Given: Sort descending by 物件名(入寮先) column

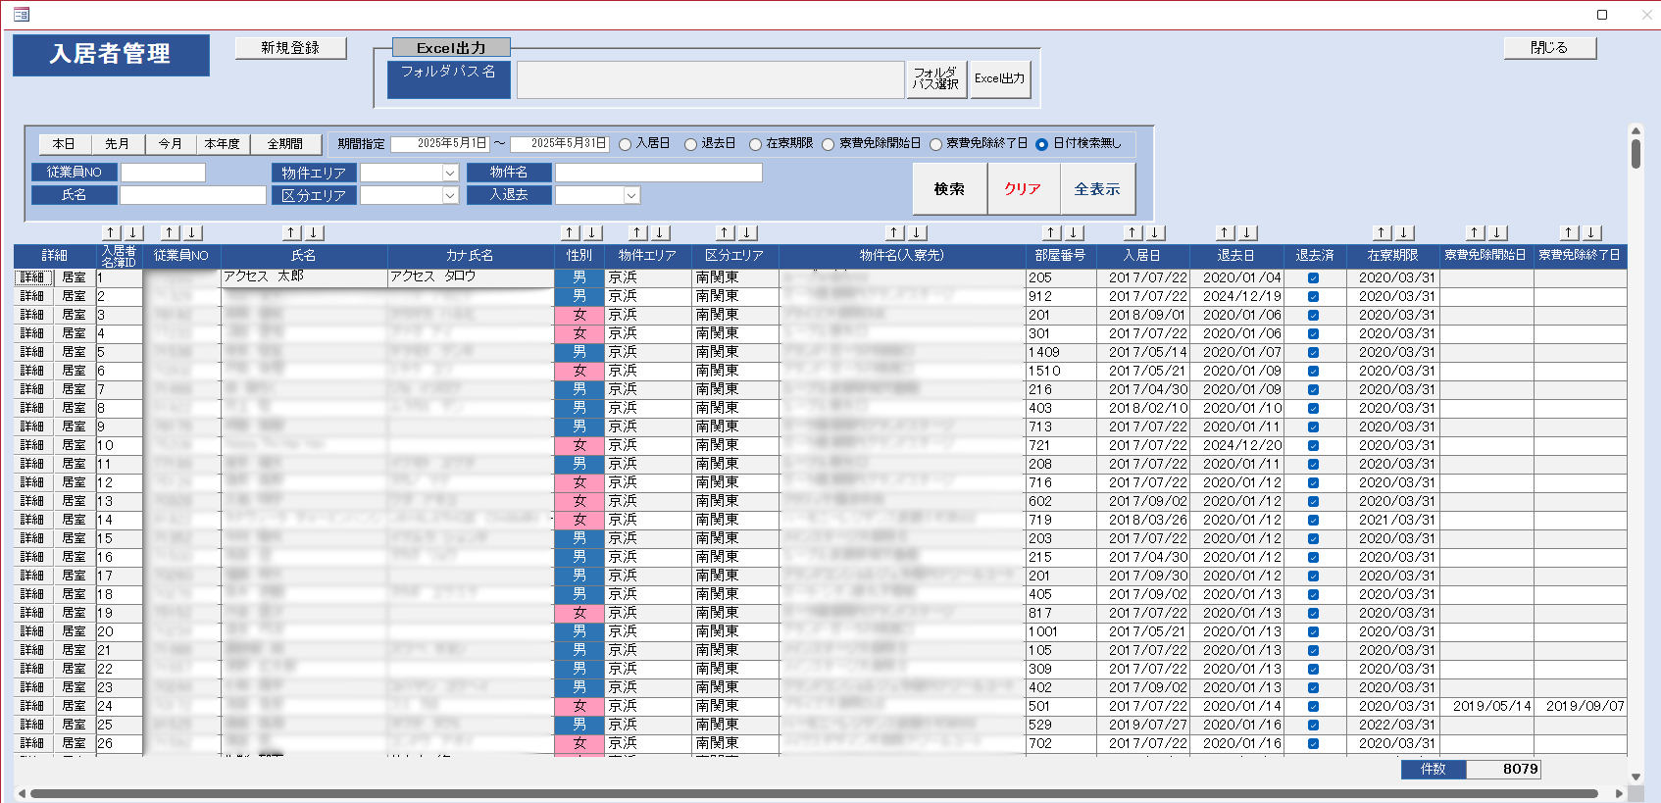Looking at the screenshot, I should [x=917, y=232].
